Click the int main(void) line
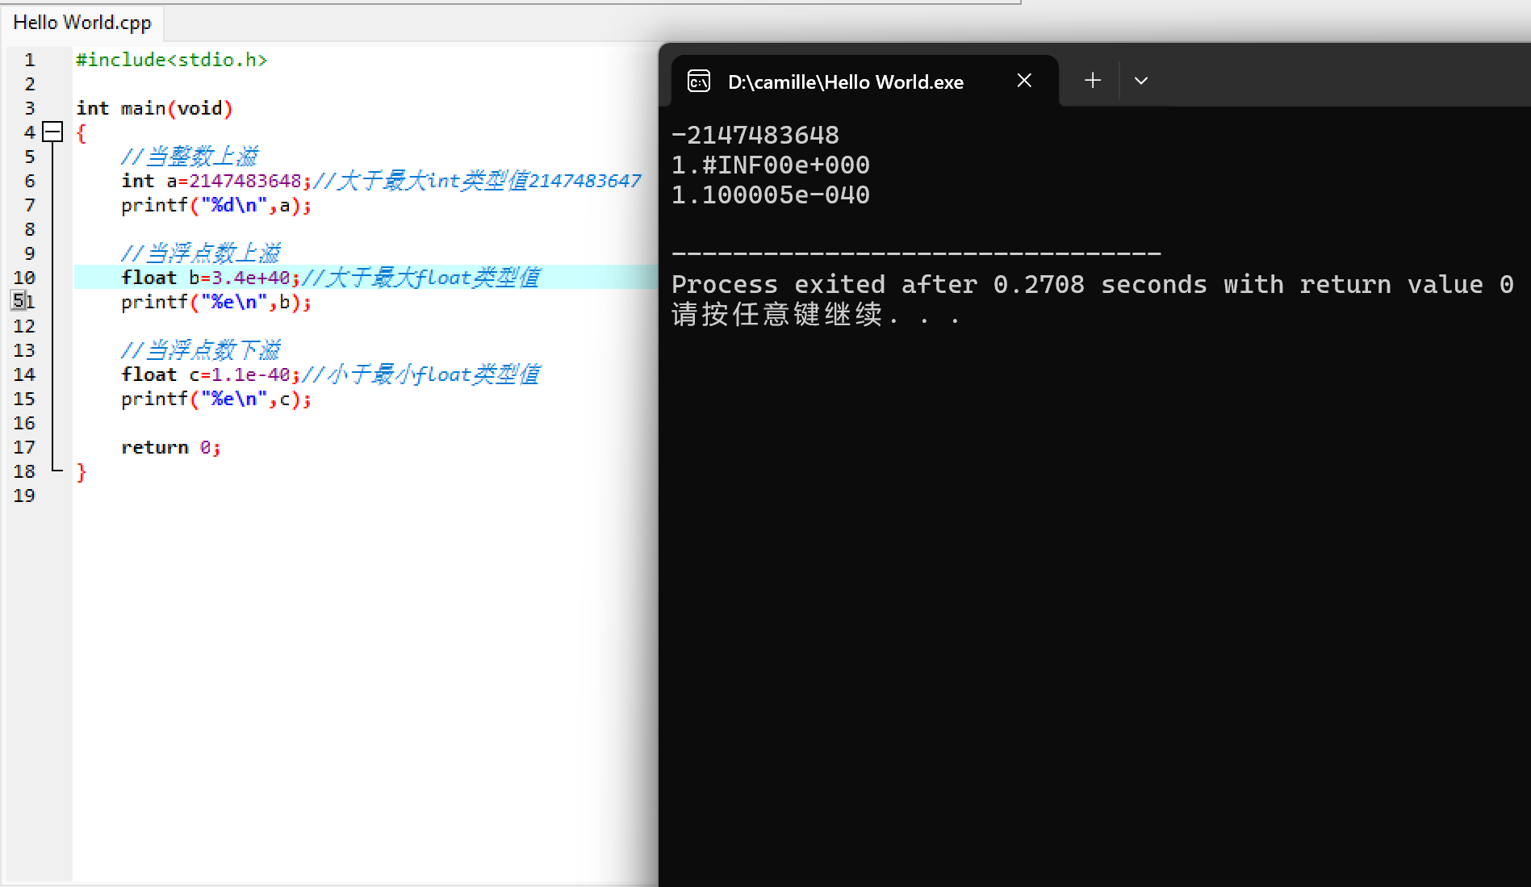Screen dimensions: 1531x887 point(154,108)
